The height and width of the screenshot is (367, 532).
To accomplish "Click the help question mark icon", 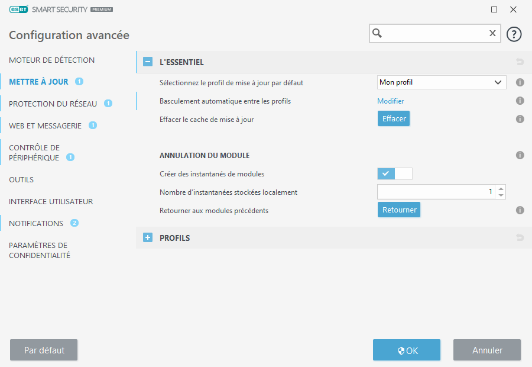I will (x=514, y=34).
